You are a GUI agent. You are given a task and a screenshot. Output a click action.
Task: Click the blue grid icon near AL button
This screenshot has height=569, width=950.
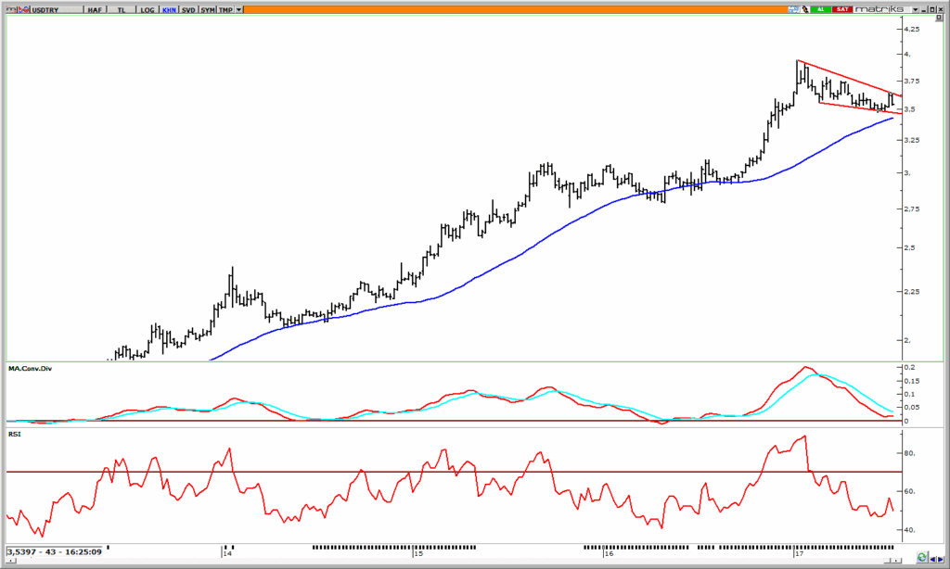tap(794, 8)
